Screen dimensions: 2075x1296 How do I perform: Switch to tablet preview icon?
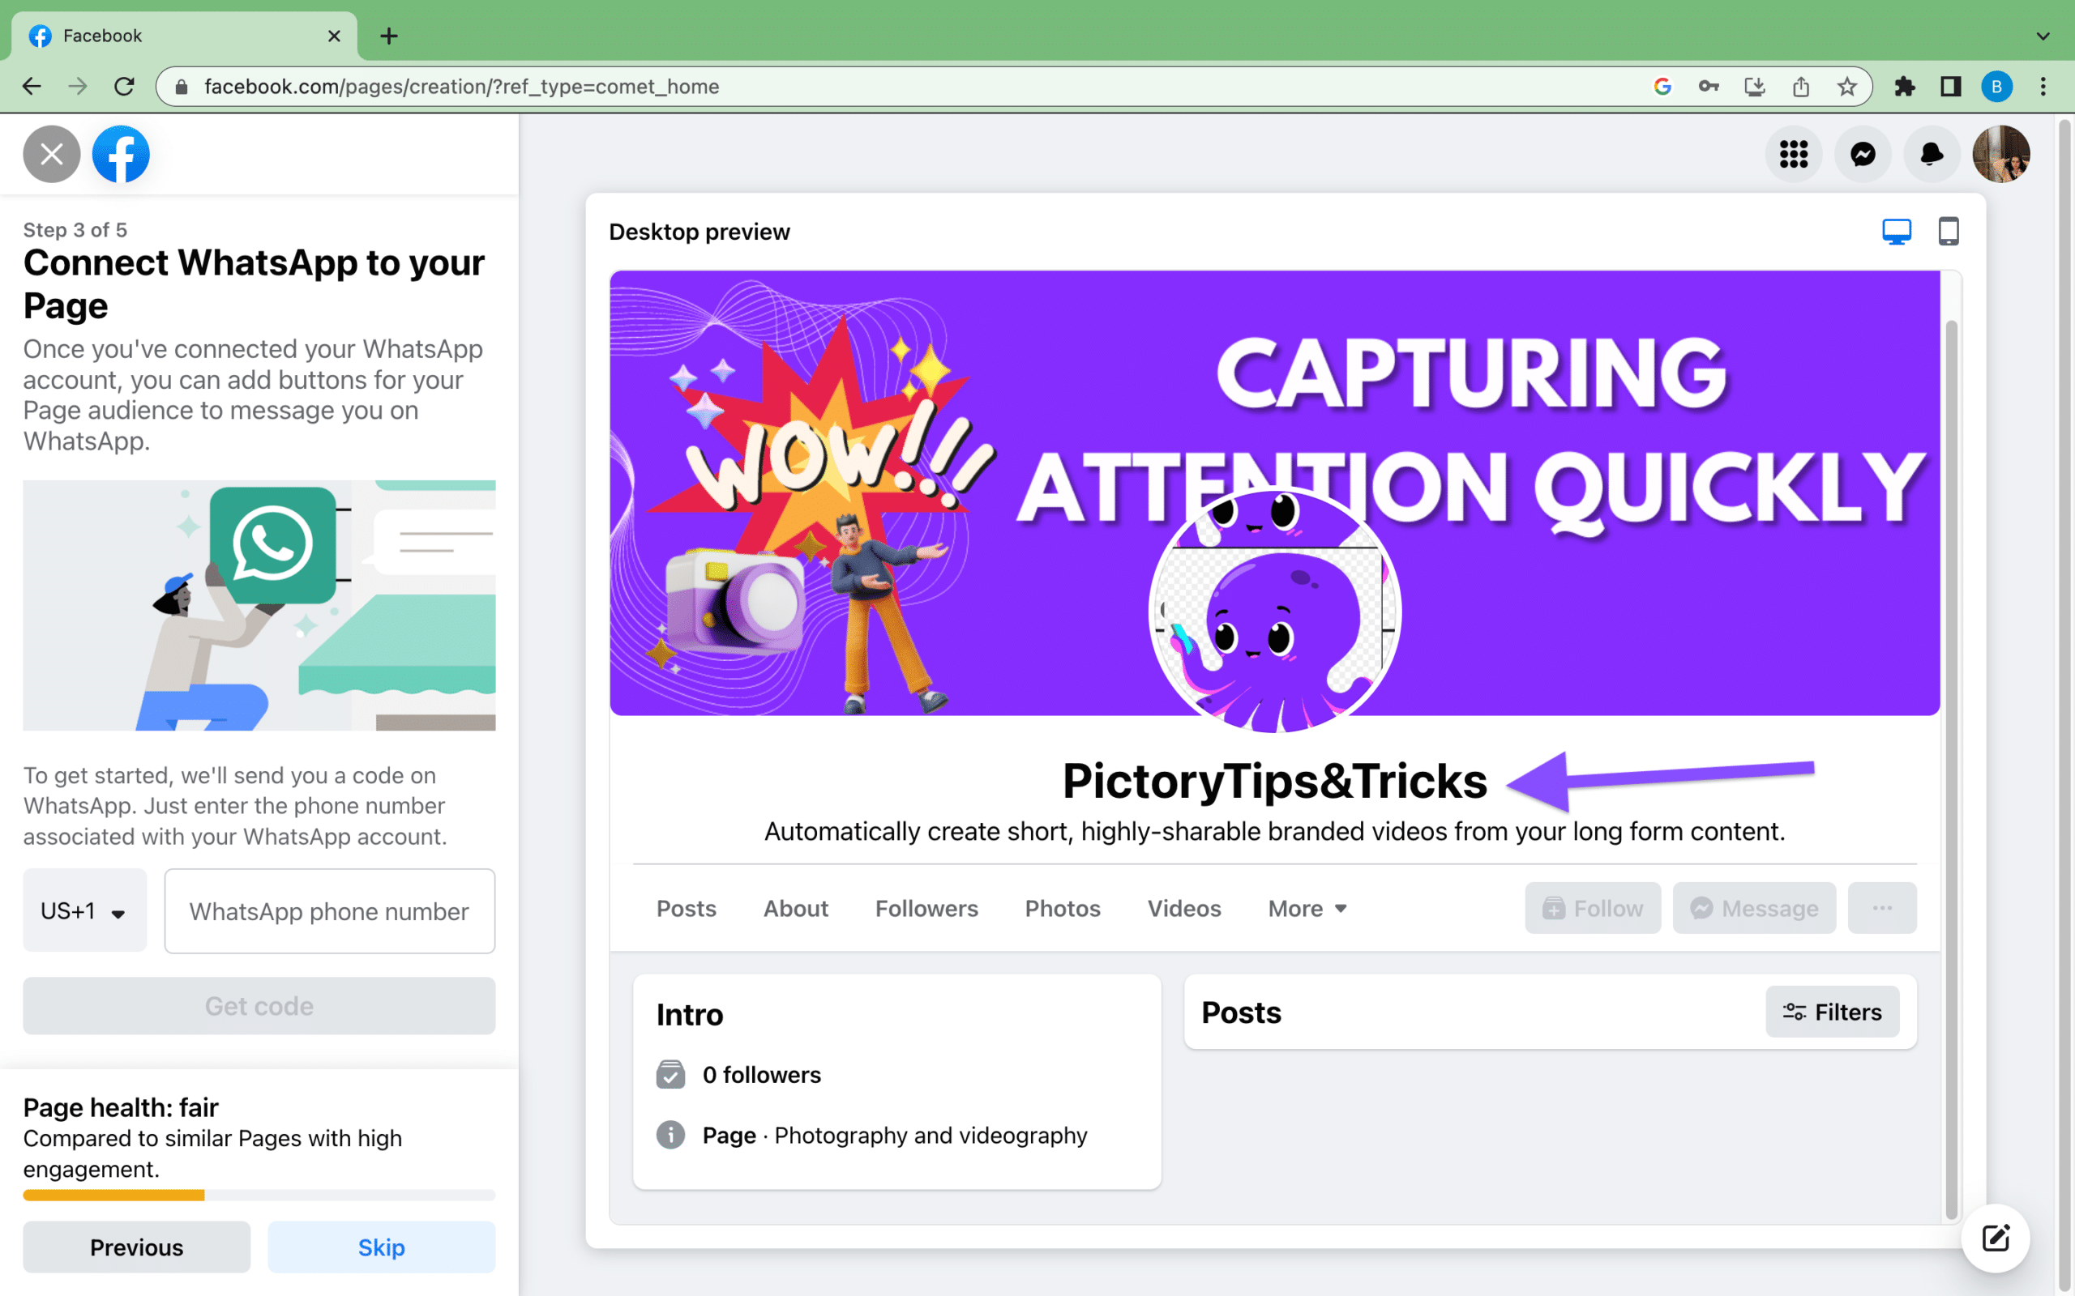(x=1946, y=232)
